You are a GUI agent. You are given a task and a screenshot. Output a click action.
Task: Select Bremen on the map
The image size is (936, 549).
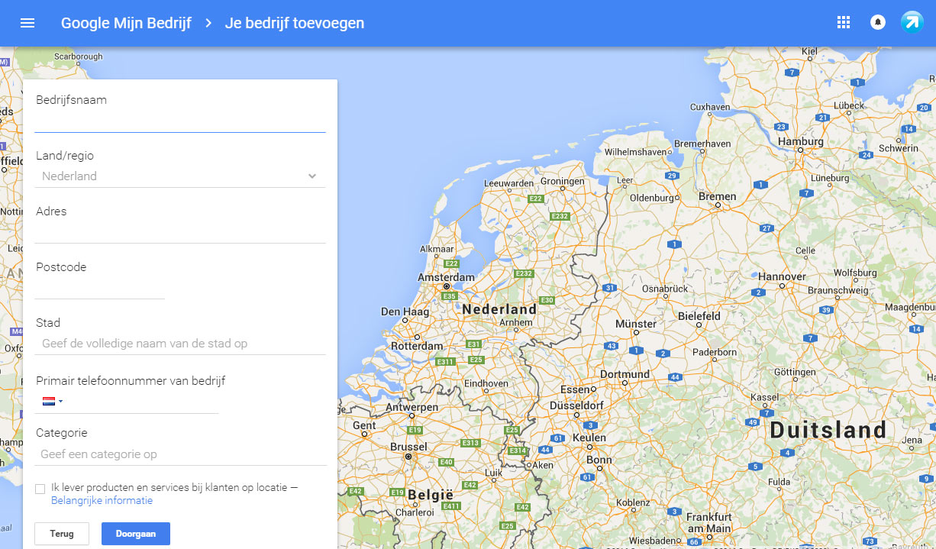coord(717,196)
